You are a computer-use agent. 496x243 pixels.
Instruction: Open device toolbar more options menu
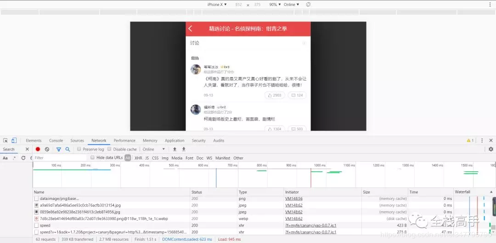tap(490, 5)
